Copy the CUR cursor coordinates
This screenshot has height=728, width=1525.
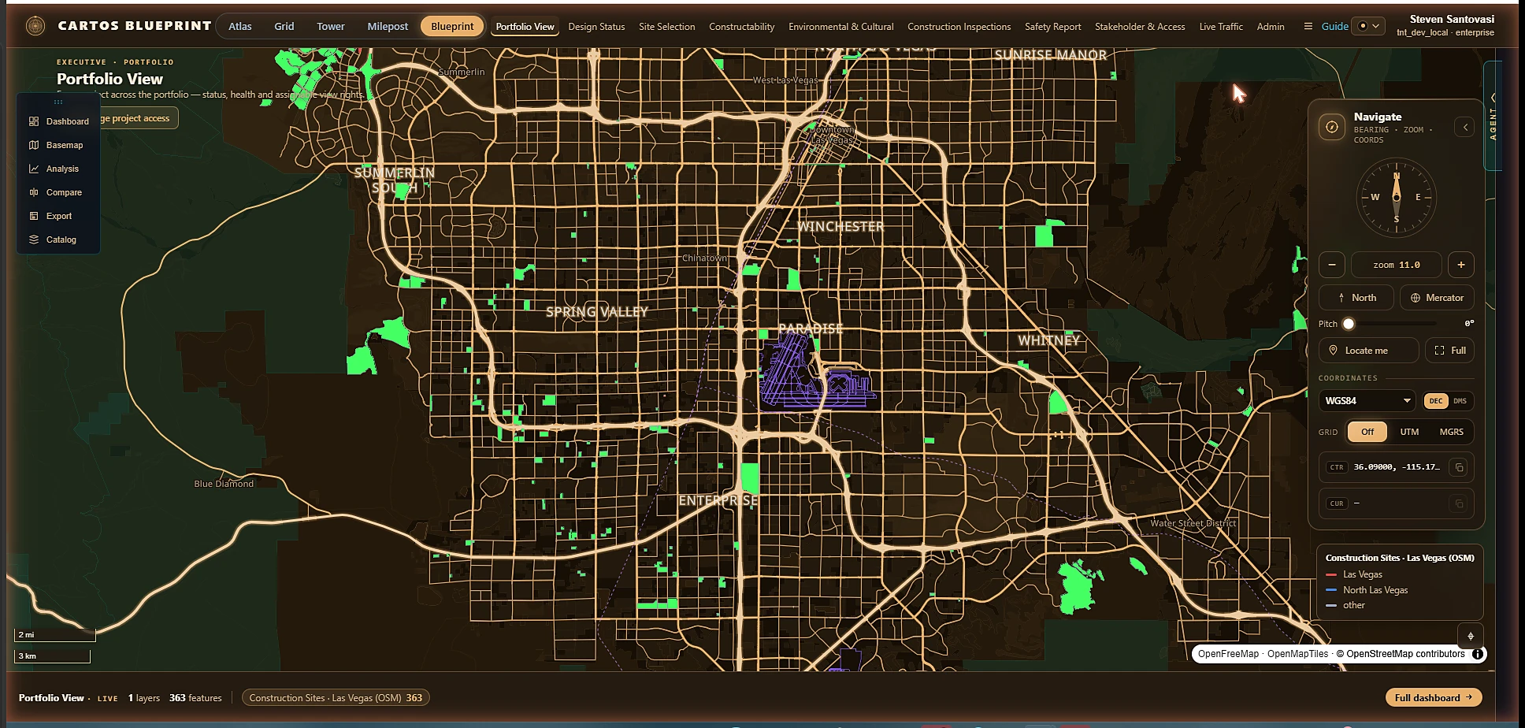pyautogui.click(x=1459, y=503)
